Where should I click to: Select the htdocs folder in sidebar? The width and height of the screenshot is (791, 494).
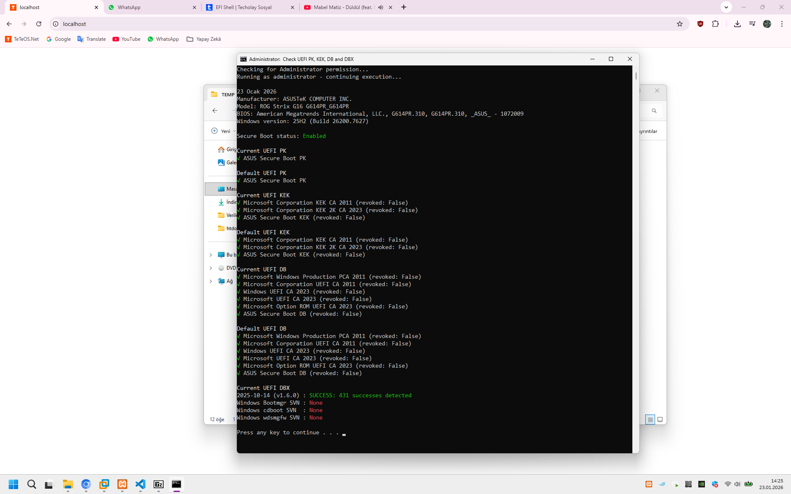227,228
